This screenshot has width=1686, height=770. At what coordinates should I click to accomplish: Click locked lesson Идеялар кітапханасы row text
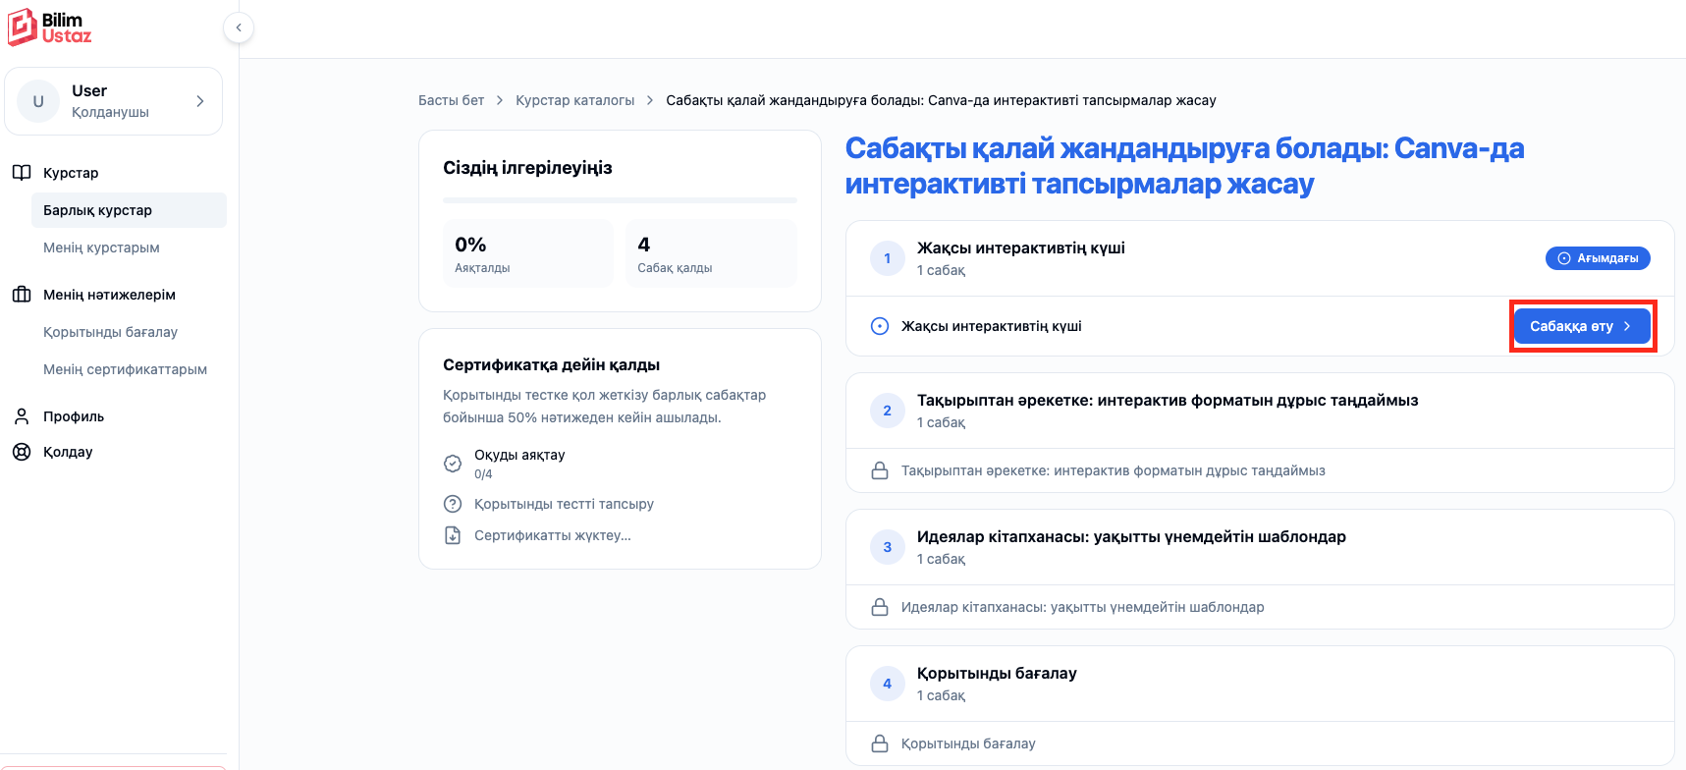[1082, 607]
